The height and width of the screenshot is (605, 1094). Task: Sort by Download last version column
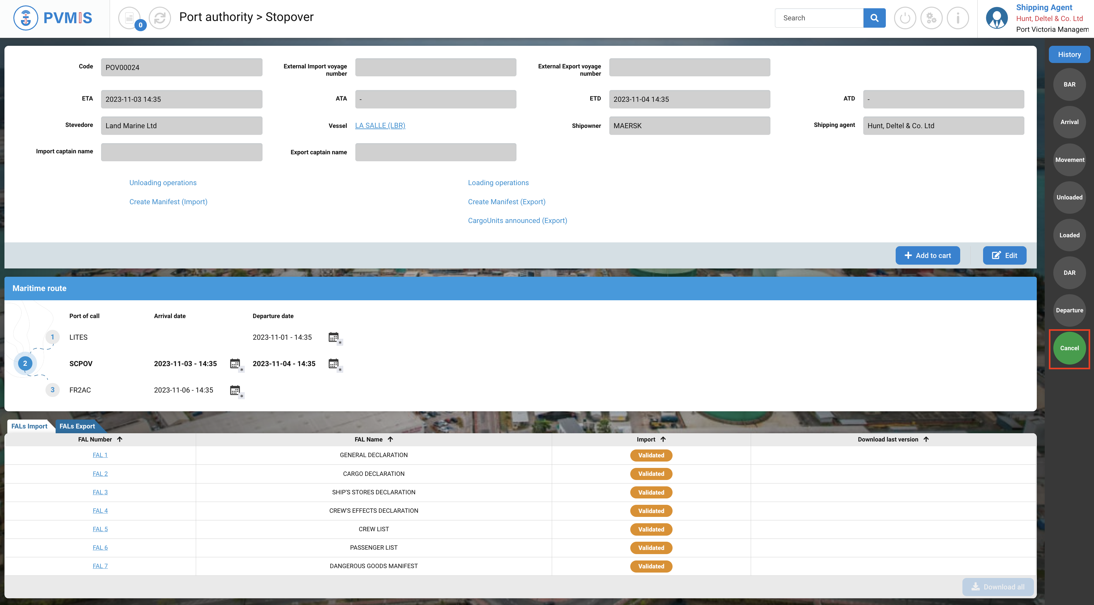pos(926,439)
